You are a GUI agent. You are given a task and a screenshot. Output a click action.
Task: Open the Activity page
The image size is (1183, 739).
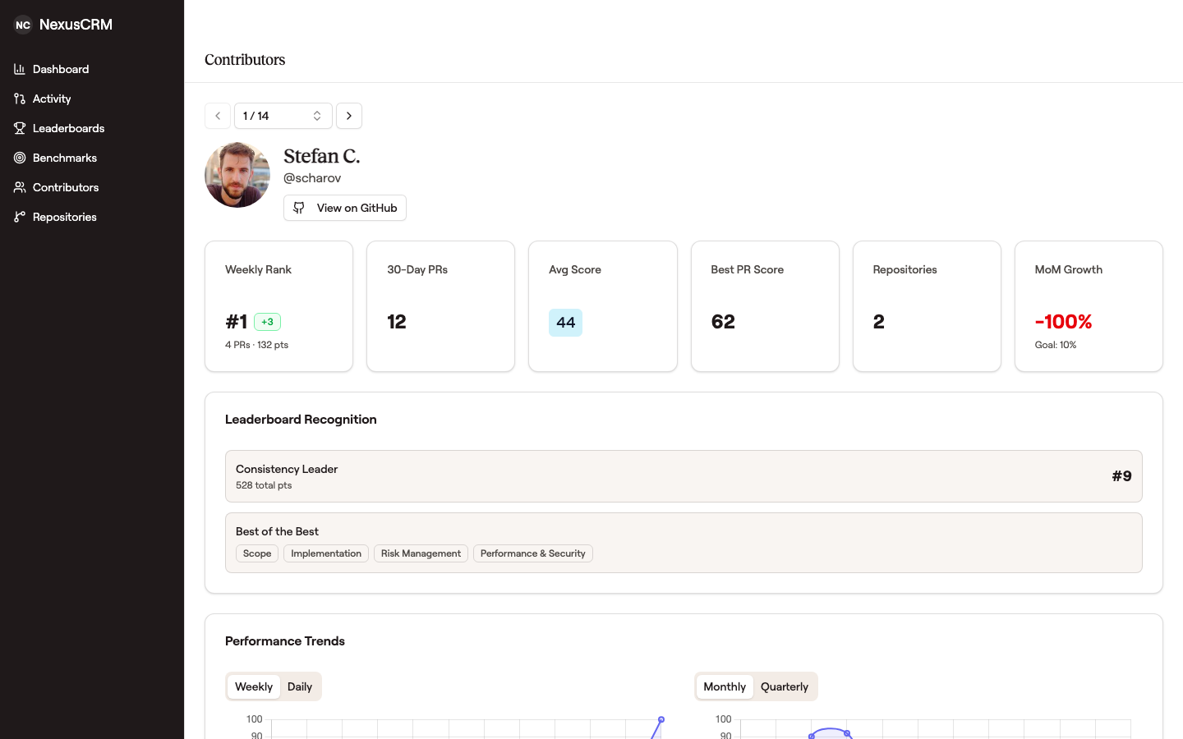click(x=92, y=99)
